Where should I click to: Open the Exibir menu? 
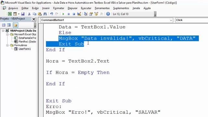[x=35, y=8]
